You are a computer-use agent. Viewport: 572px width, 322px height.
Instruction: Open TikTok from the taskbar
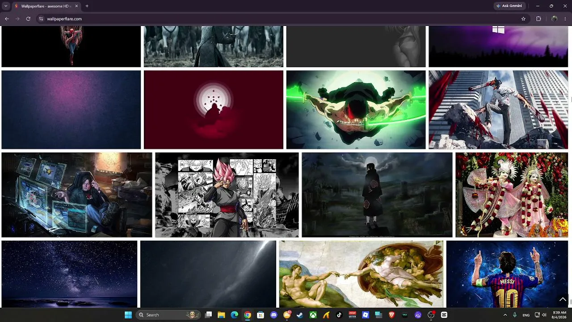click(339, 315)
